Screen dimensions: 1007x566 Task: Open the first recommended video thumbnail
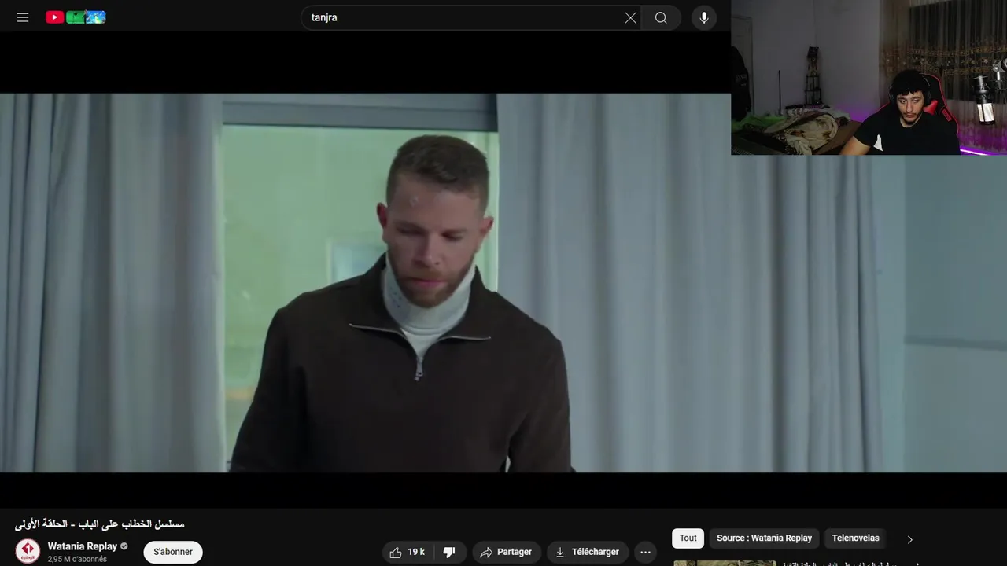coord(725,563)
